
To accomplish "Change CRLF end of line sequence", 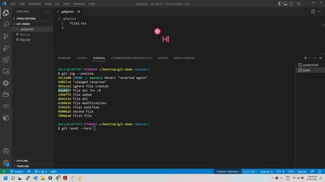I will coord(291,171).
